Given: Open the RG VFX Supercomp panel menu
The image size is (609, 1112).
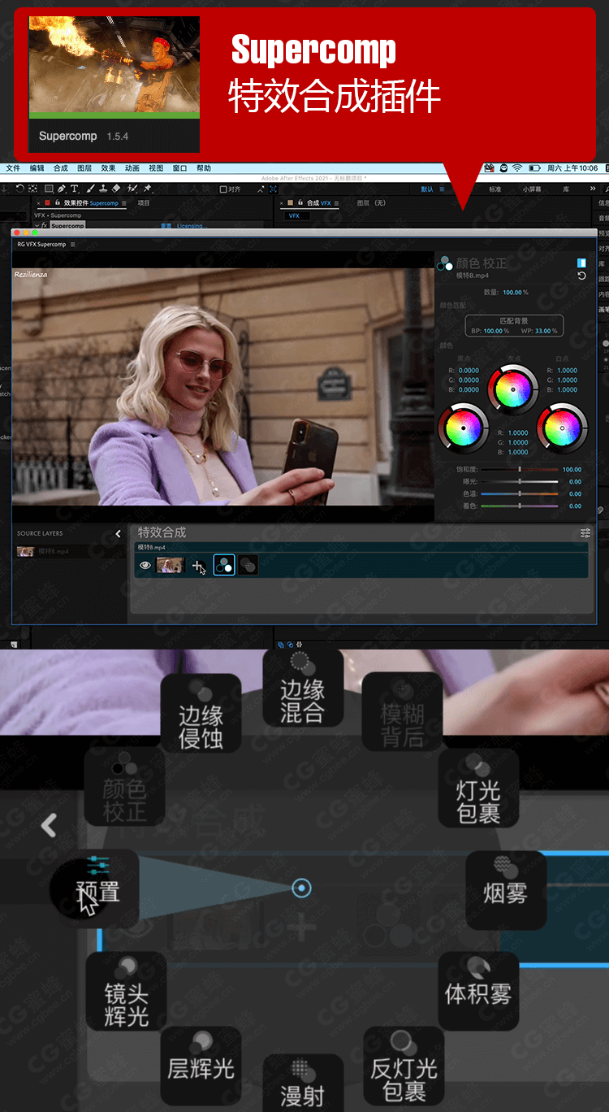Looking at the screenshot, I should coord(72,244).
